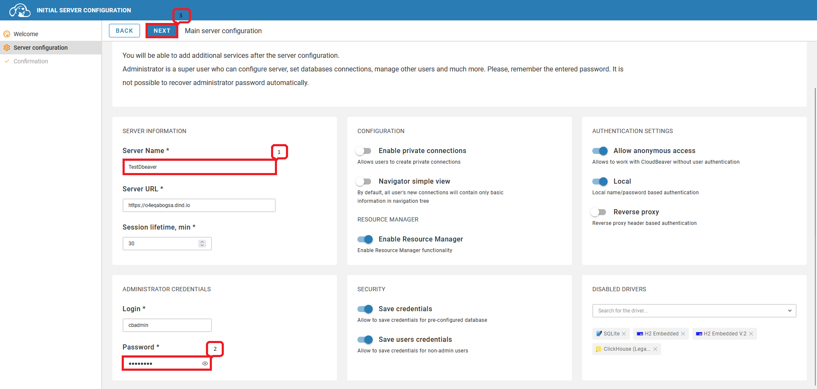
Task: Click the SERVER INFORMATION section title
Action: click(154, 131)
